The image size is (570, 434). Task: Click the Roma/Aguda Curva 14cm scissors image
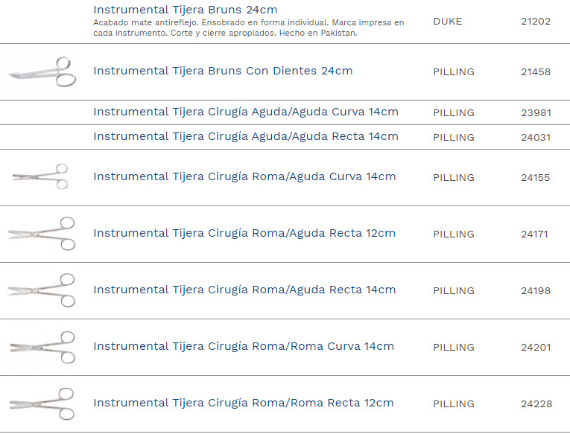(40, 176)
